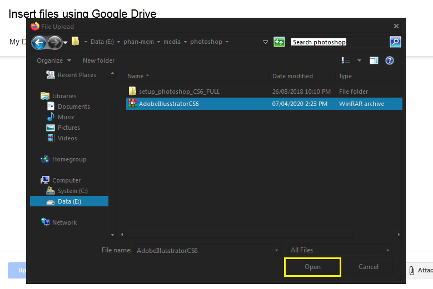The height and width of the screenshot is (289, 433).
Task: Click the folder icon in address bar
Action: [x=75, y=42]
